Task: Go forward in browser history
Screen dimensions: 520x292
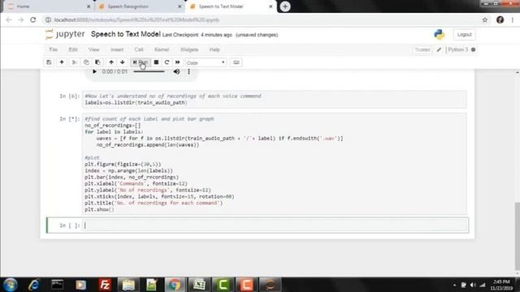Action: pyautogui.click(x=21, y=19)
